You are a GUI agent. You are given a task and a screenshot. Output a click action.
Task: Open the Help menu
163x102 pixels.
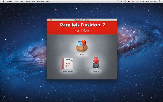[48, 1]
